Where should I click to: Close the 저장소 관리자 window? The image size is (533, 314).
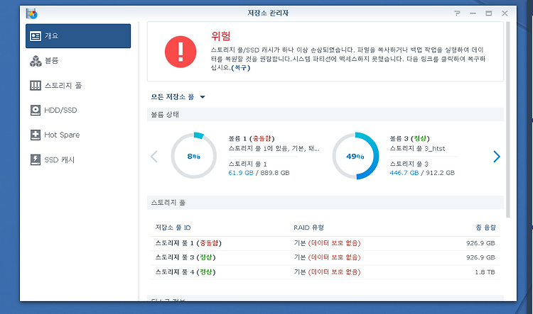505,13
